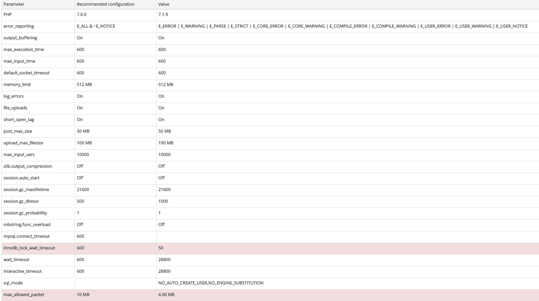This screenshot has width=539, height=301.
Task: Click the long error_reporting value starting E_ERROR
Action: 343,26
